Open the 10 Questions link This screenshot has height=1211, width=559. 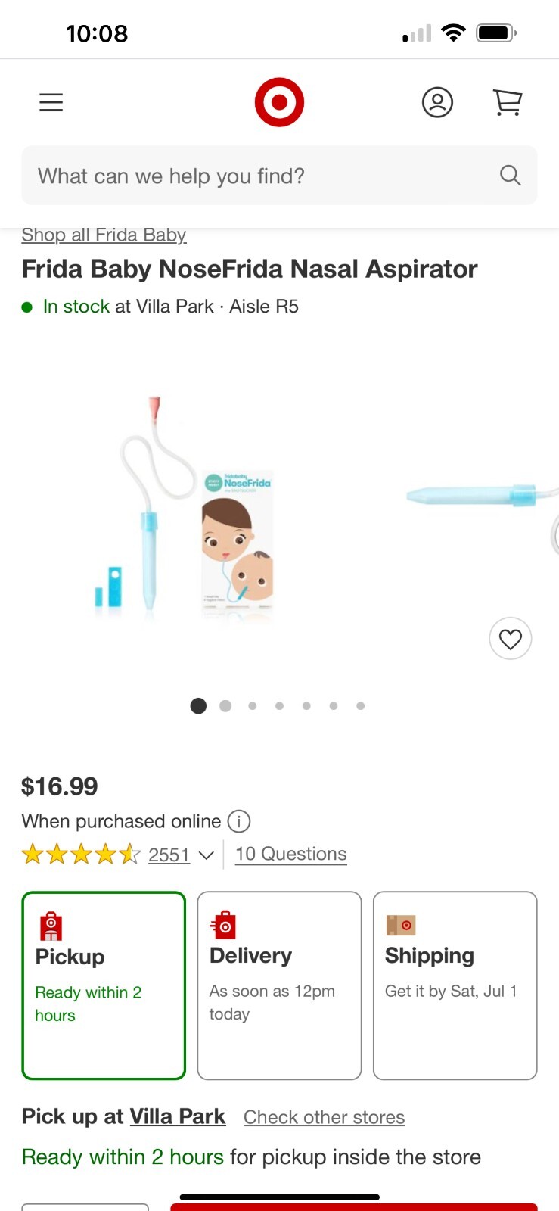coord(291,854)
